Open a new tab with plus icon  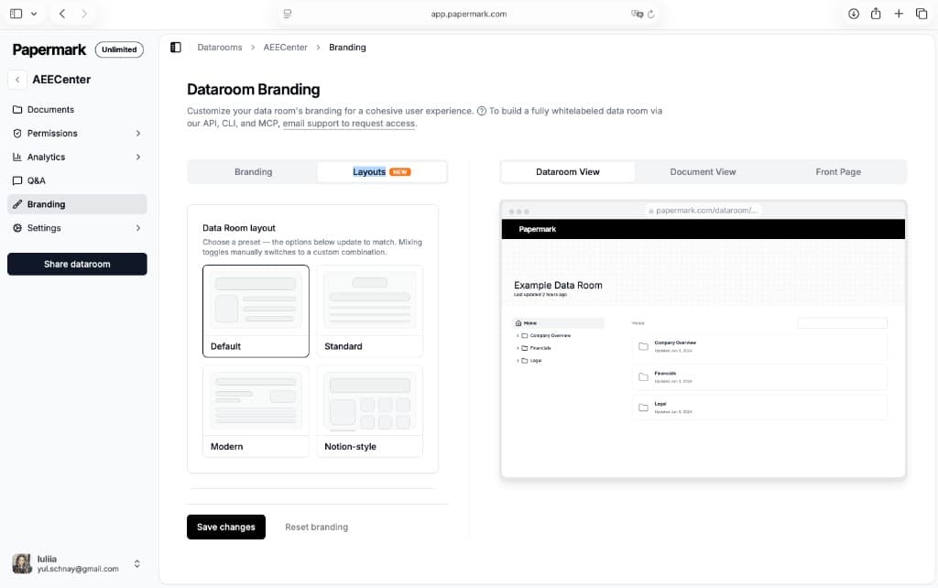click(899, 14)
